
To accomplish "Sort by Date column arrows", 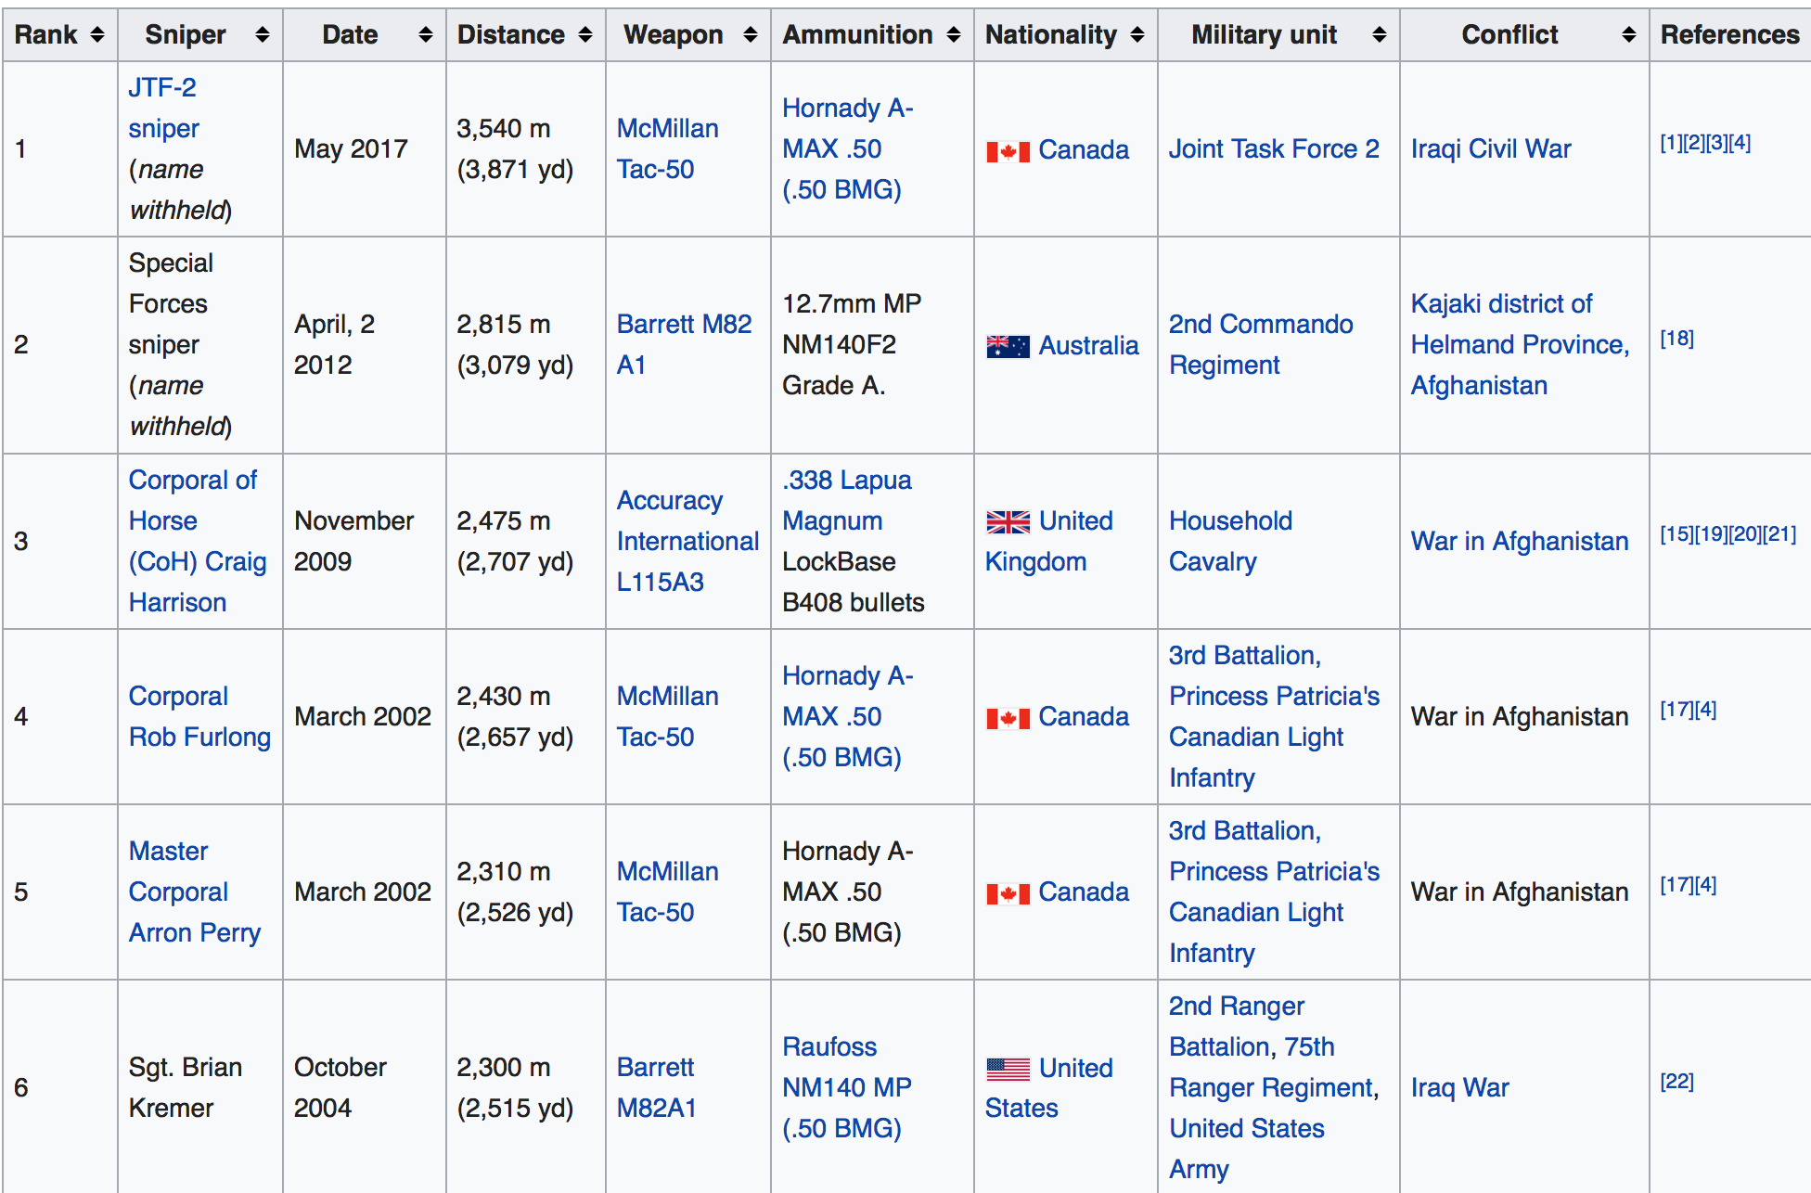I will (x=425, y=35).
